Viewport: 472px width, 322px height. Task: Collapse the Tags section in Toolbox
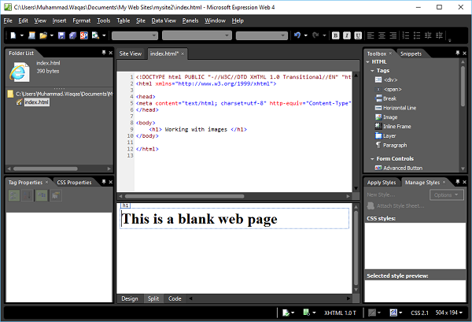click(372, 71)
